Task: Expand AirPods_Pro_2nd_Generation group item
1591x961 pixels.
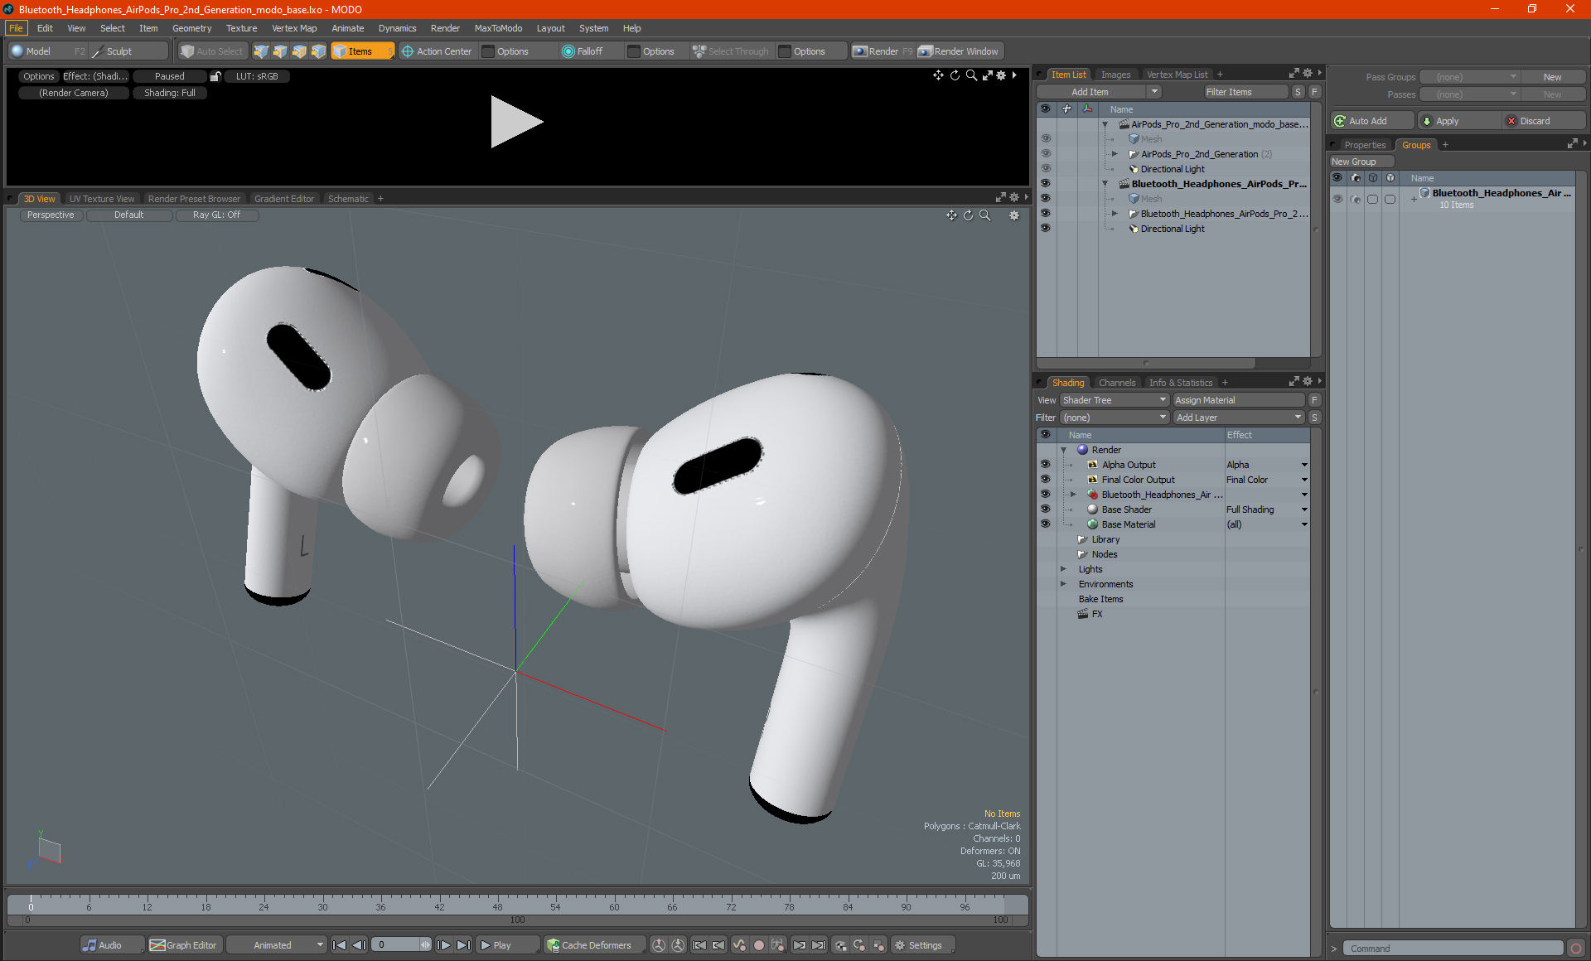Action: [1115, 154]
